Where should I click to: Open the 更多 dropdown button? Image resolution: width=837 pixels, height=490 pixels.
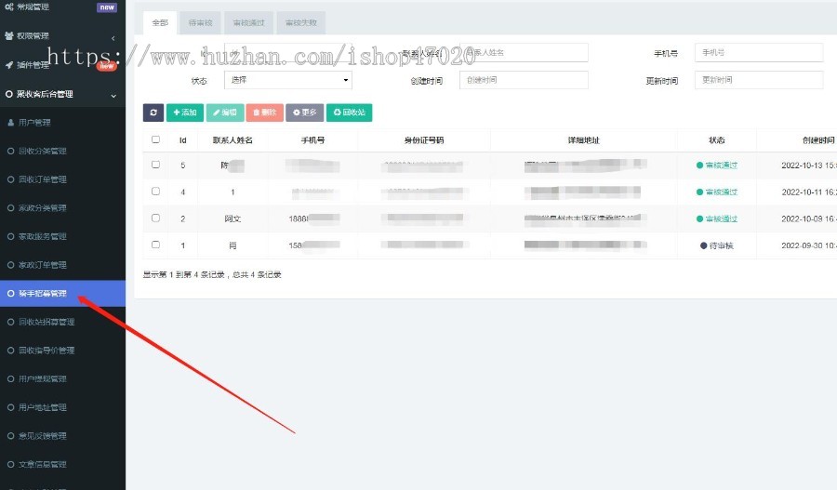(x=305, y=113)
